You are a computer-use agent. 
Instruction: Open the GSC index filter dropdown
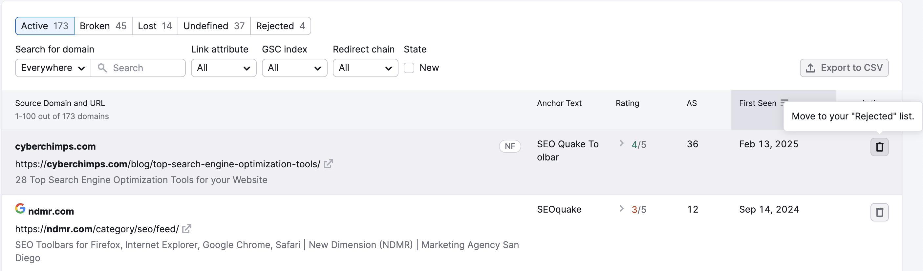[294, 68]
